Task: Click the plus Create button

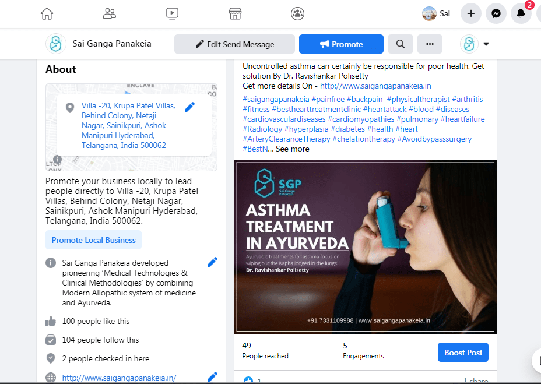Action: click(x=471, y=14)
